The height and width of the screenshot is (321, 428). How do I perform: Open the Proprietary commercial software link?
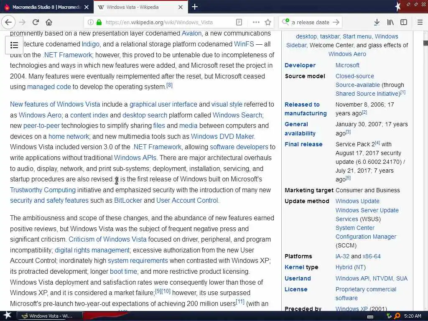(x=366, y=294)
